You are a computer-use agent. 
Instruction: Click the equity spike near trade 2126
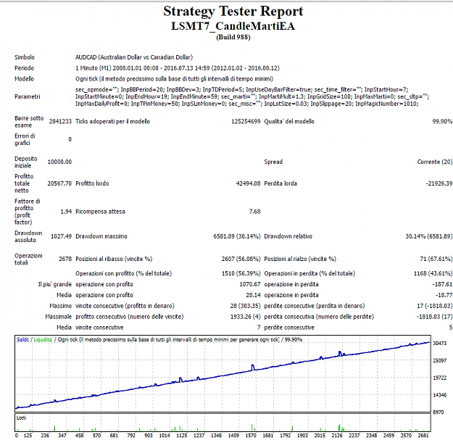[341, 353]
